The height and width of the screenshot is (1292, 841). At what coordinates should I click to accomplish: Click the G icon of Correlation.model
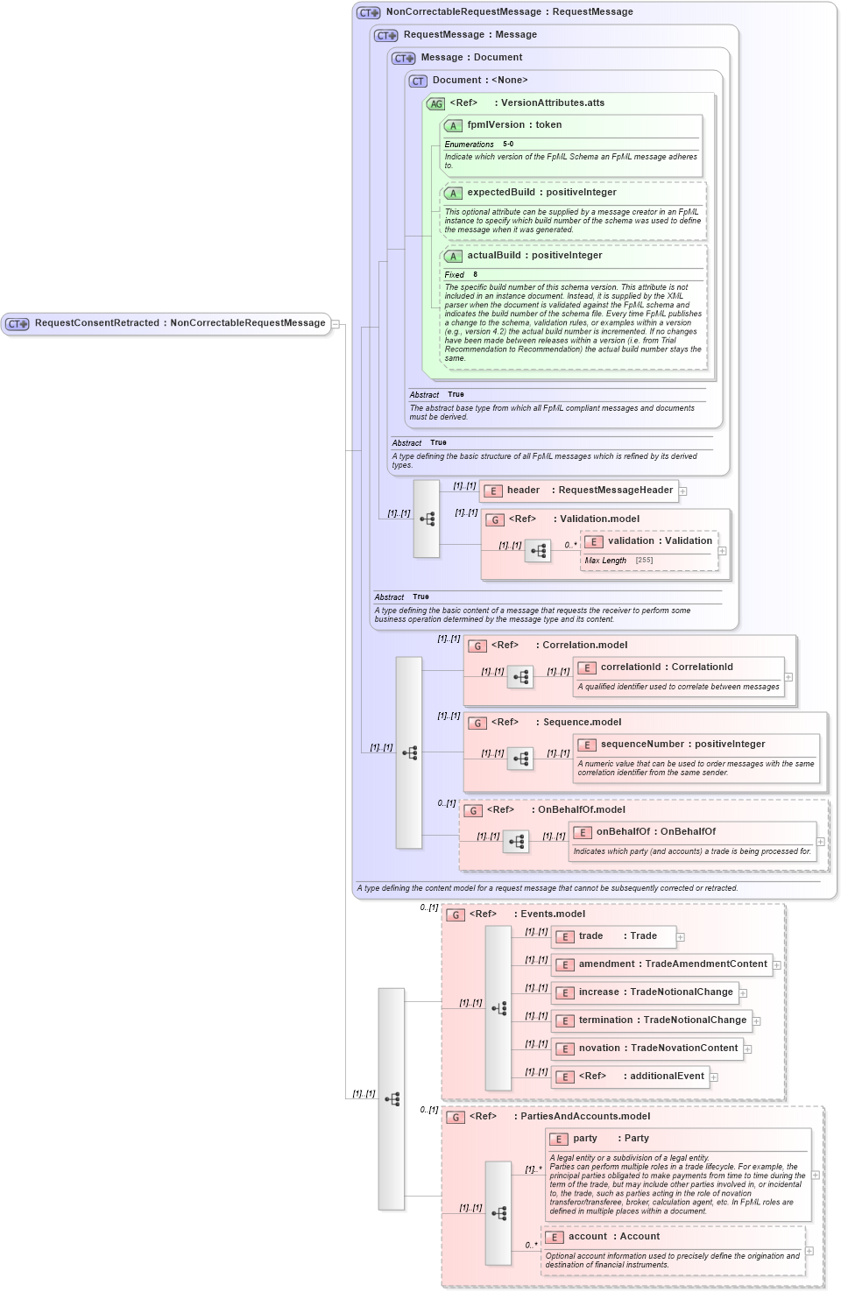[477, 646]
